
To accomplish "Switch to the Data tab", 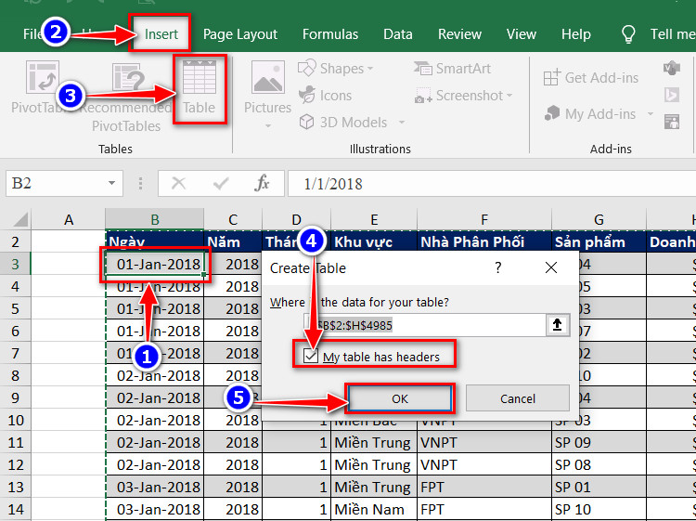I will click(x=398, y=34).
